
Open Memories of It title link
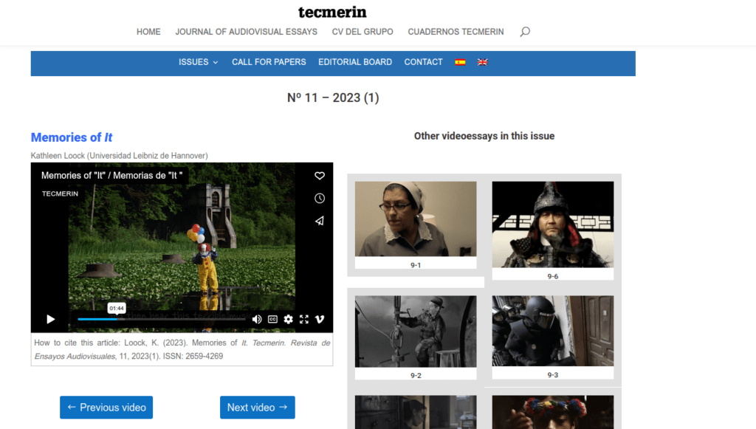coord(72,137)
